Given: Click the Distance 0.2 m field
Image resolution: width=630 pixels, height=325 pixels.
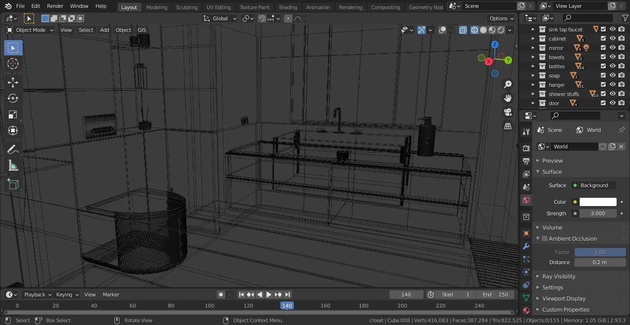Looking at the screenshot, I should click(x=600, y=262).
